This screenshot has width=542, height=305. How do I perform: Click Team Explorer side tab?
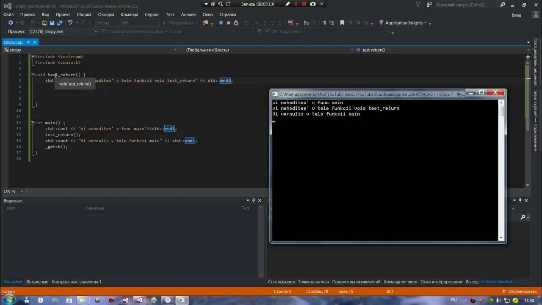tap(536, 120)
